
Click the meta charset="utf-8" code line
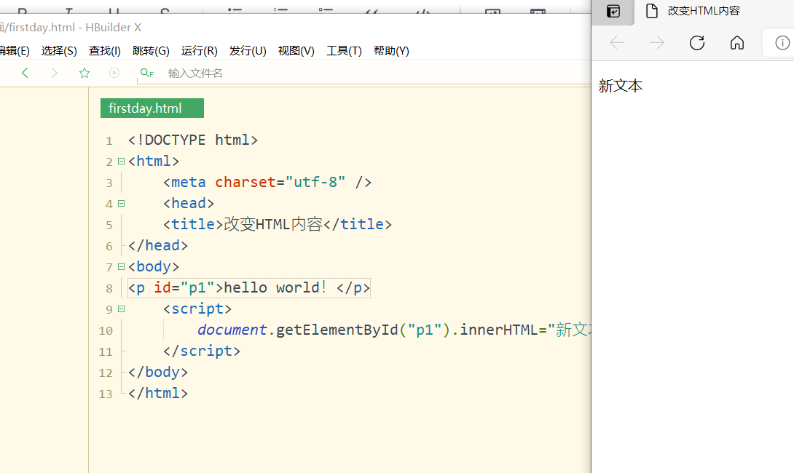267,182
